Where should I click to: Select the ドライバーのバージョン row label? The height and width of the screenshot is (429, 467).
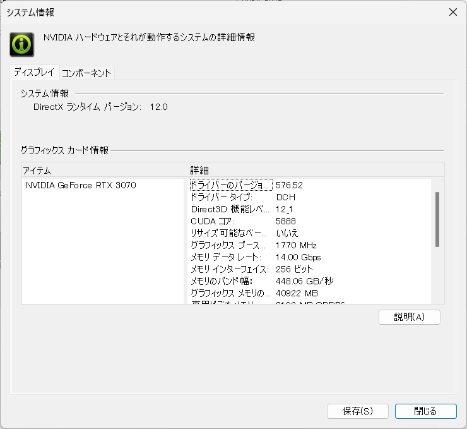click(x=231, y=185)
